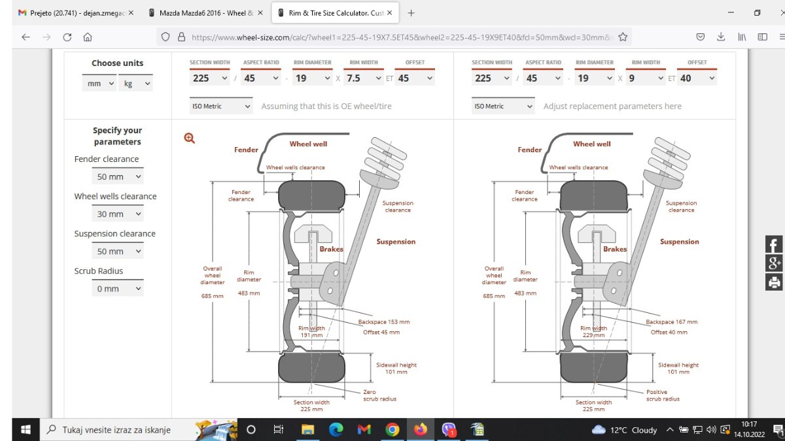Open second wheel ISO Metric dropdown
This screenshot has width=785, height=441.
(503, 106)
